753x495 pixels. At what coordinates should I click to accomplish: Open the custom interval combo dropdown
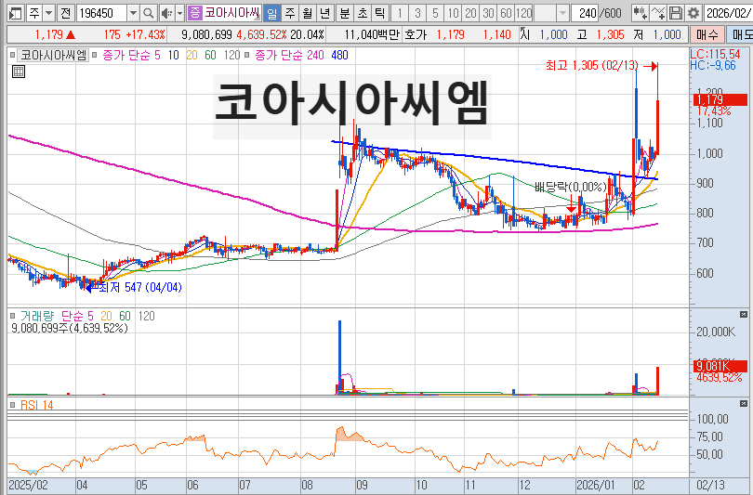point(562,13)
